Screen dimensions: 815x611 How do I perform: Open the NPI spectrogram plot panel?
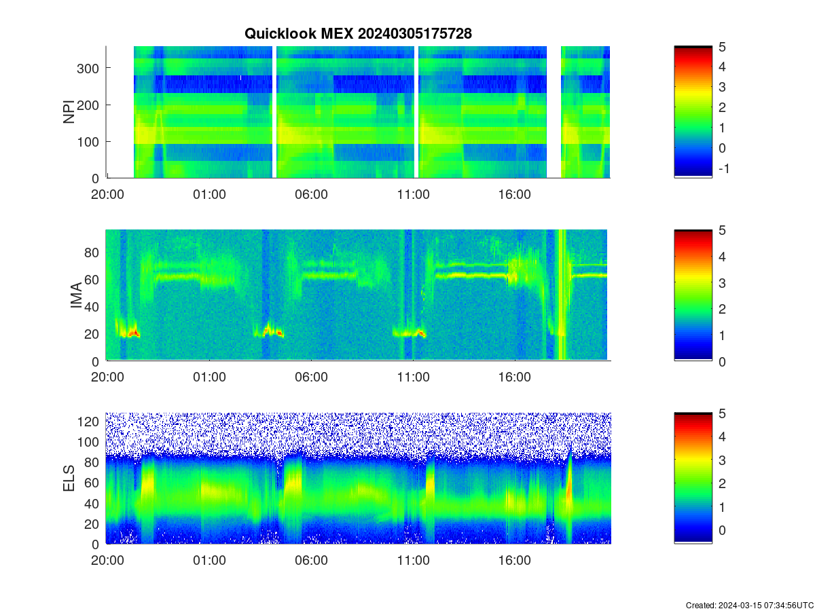pos(358,112)
